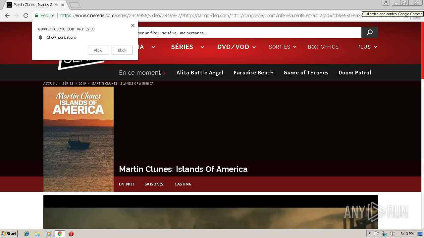Click the Chrome user profile icon
The width and height of the screenshot is (424, 238).
pyautogui.click(x=386, y=3)
